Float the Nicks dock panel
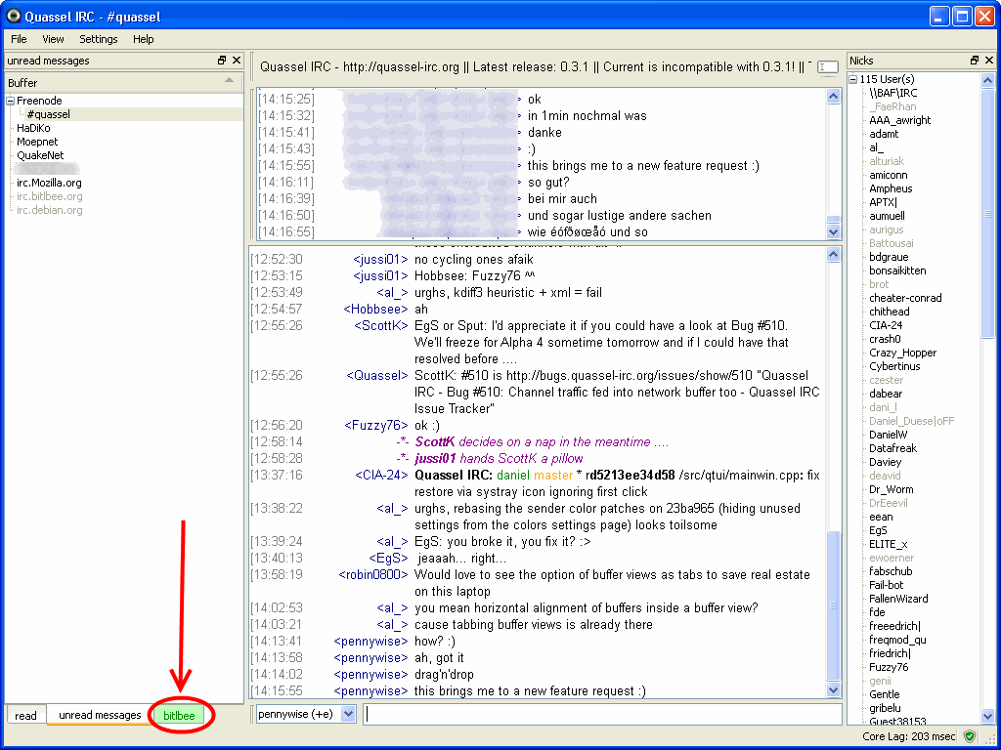The image size is (1001, 750). (x=975, y=61)
